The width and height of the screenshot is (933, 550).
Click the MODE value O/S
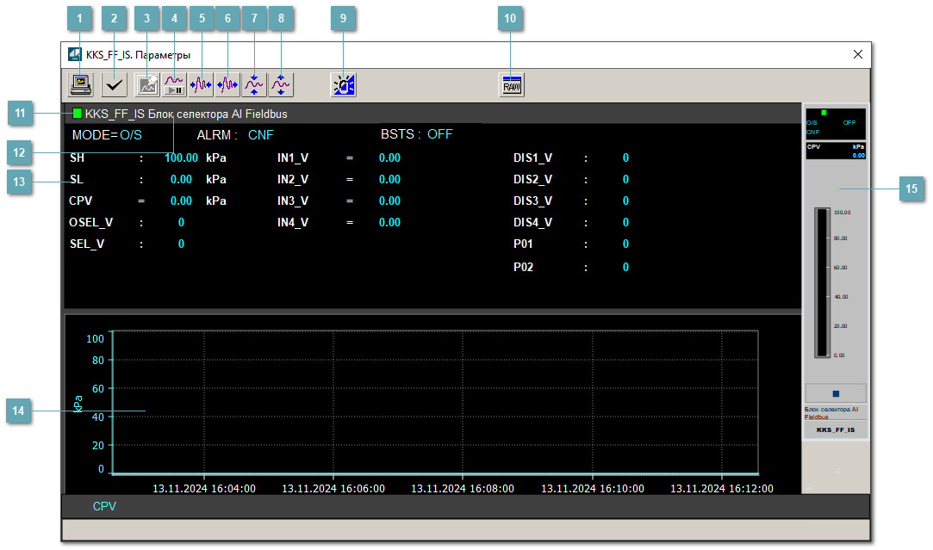click(x=131, y=135)
